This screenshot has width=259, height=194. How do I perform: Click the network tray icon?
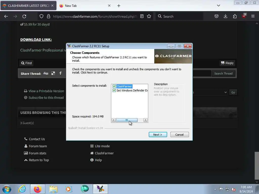(x=227, y=189)
